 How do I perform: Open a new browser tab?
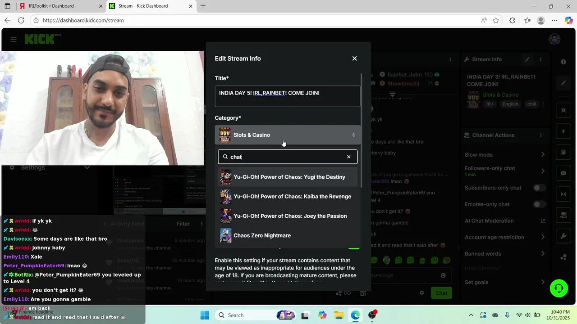pyautogui.click(x=203, y=6)
